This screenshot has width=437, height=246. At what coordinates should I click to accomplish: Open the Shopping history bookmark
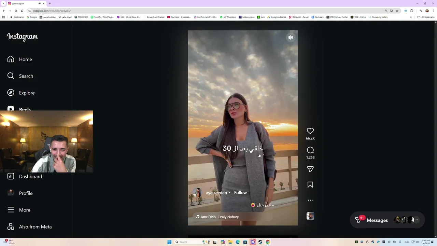(x=378, y=17)
